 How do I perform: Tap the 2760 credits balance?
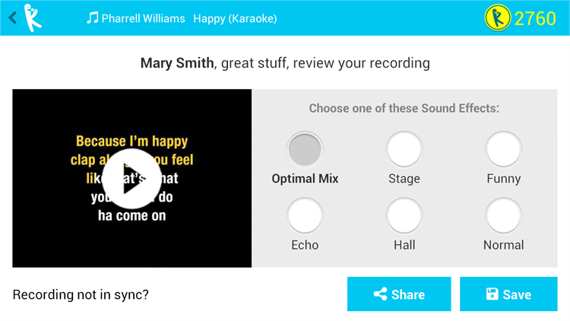535,18
